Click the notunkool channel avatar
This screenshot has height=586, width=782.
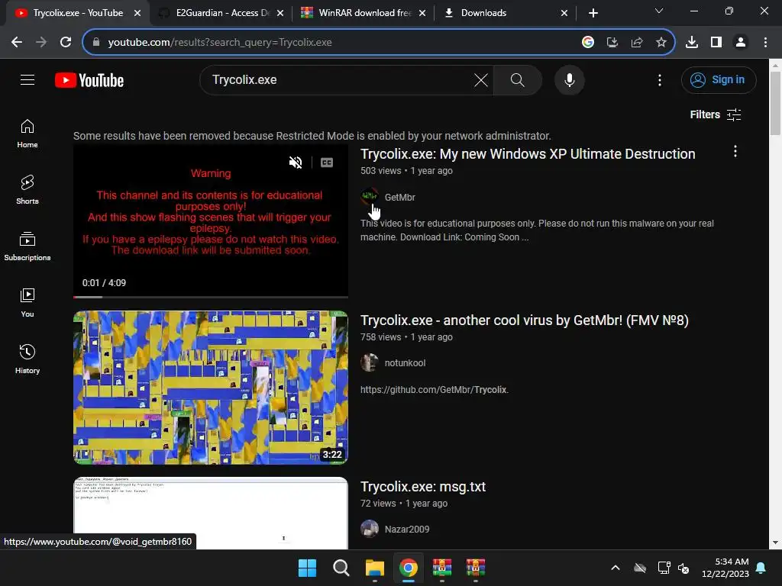(370, 362)
